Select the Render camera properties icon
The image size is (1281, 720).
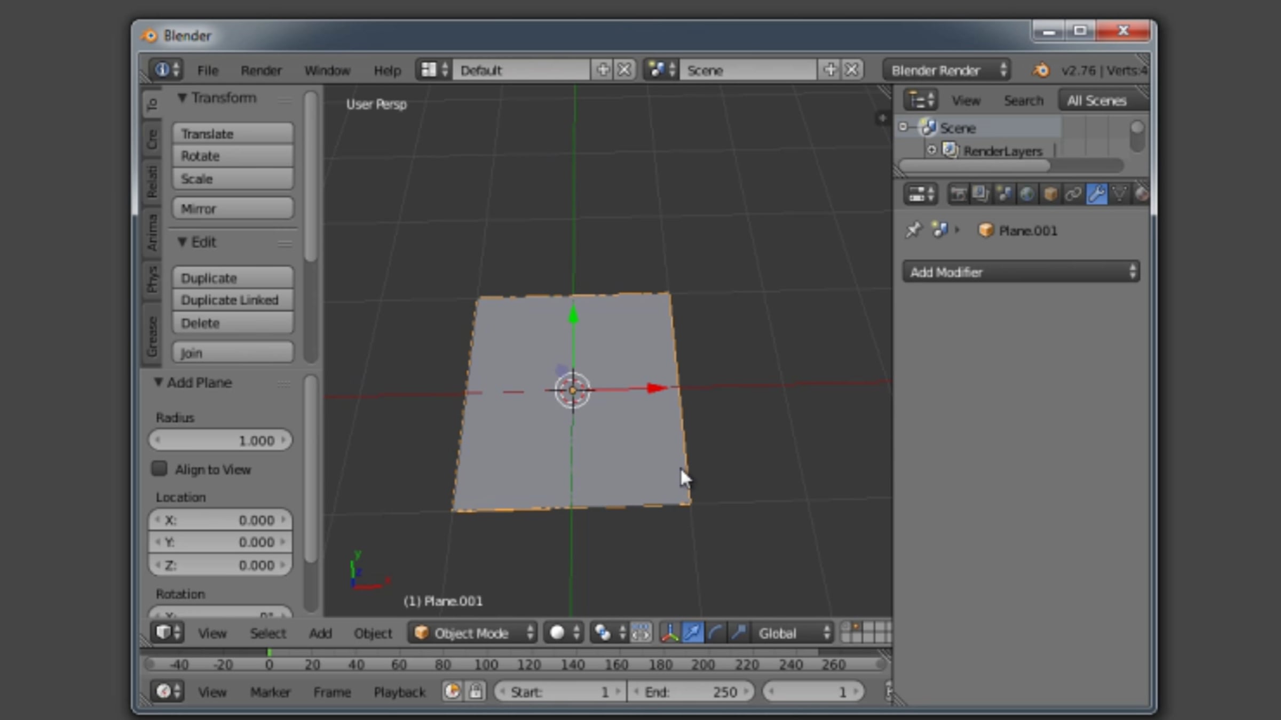pos(958,194)
